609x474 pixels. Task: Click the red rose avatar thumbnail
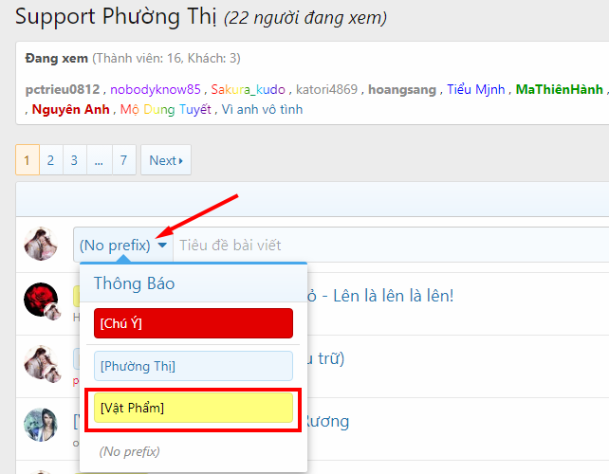pyautogui.click(x=40, y=298)
